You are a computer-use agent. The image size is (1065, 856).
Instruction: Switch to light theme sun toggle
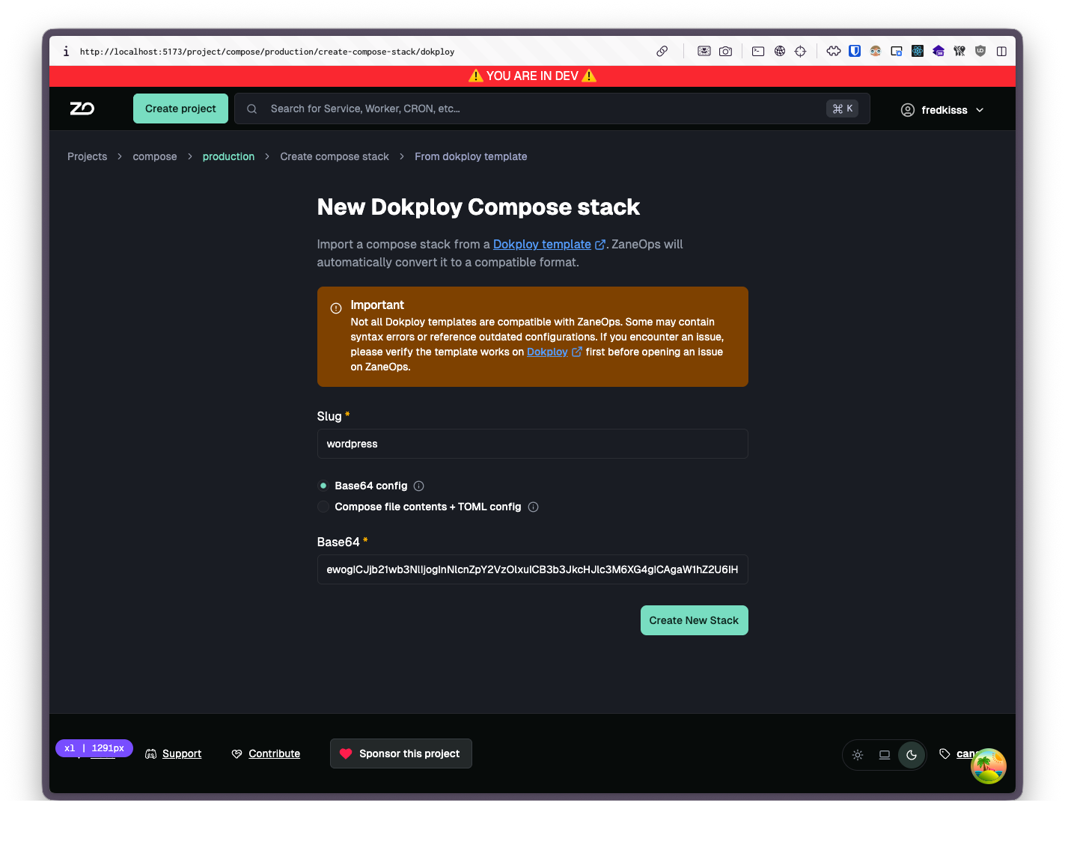click(x=858, y=755)
